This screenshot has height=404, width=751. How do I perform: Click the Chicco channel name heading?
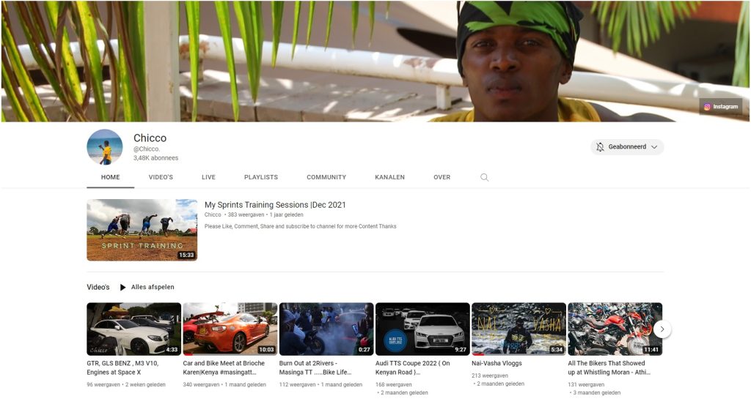150,138
